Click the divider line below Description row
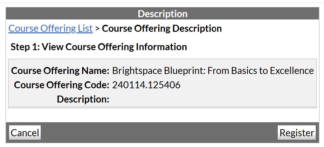Image resolution: width=324 pixels, height=147 pixels. (x=162, y=107)
